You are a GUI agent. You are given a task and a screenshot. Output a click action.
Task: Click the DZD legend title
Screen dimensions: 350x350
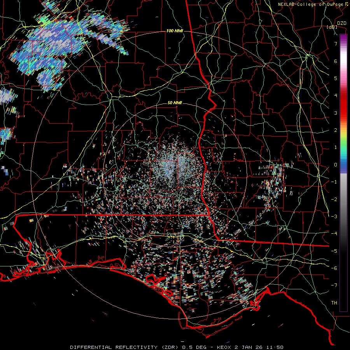342,23
